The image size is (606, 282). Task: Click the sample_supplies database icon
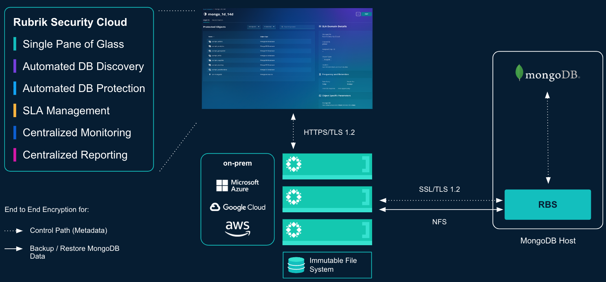[210, 60]
